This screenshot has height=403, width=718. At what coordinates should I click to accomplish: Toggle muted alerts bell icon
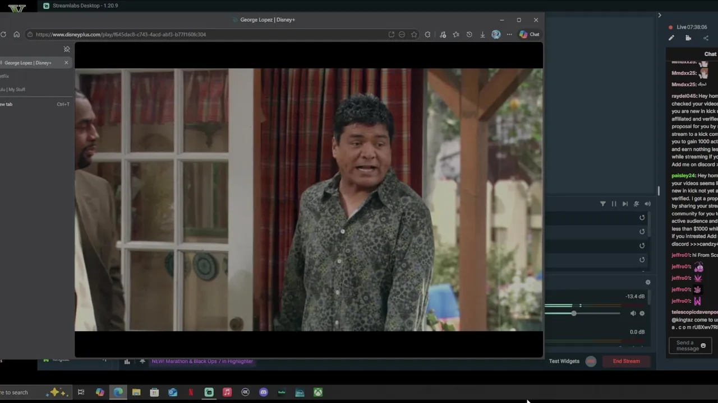tap(636, 204)
